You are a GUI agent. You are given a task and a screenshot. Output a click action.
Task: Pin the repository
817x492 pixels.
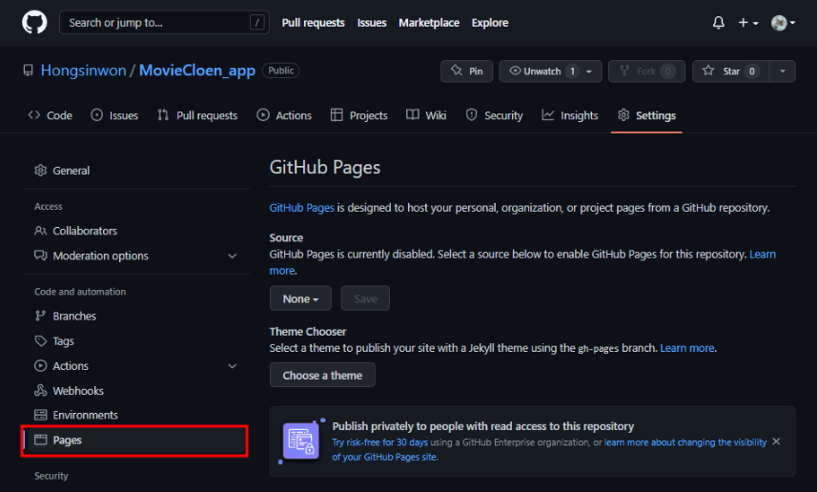click(x=466, y=72)
